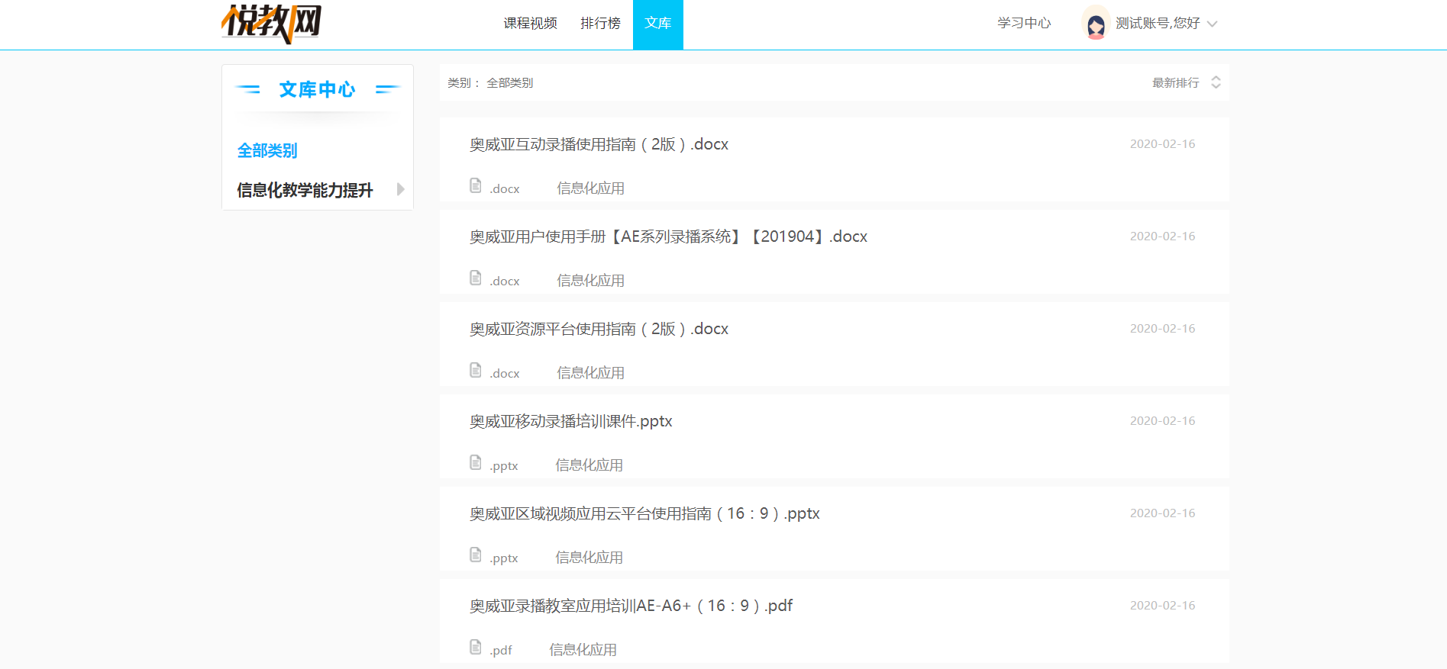
Task: Select 全部类别 in the sidebar
Action: (x=267, y=150)
